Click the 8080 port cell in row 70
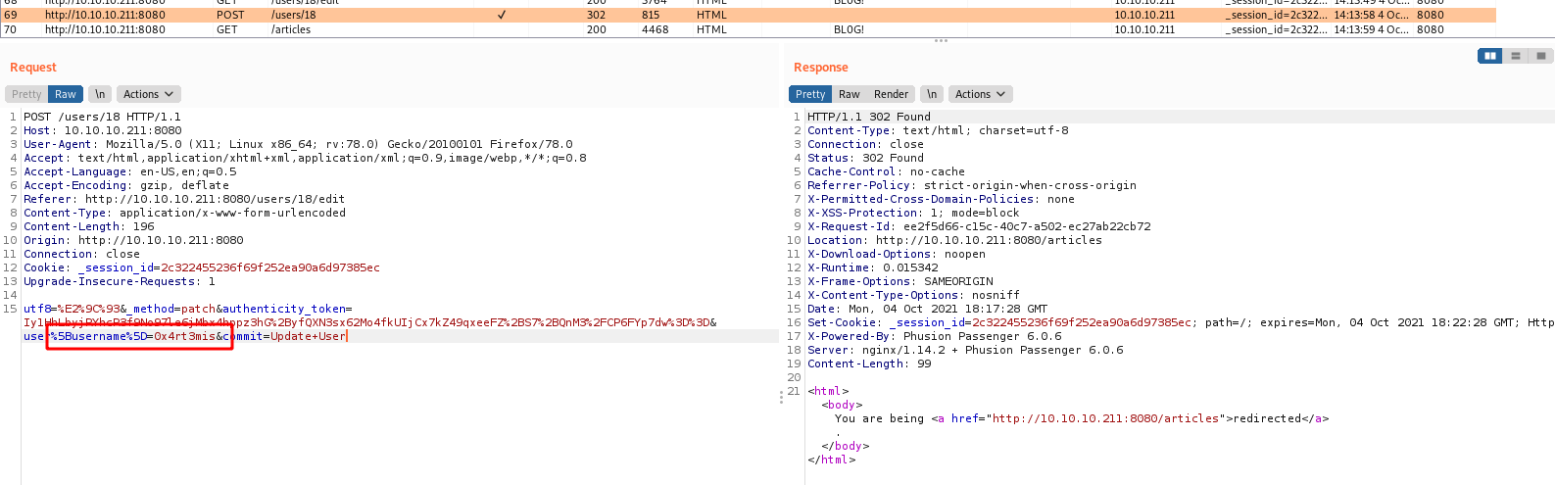Screen dimensions: 1555x485 [x=1431, y=29]
